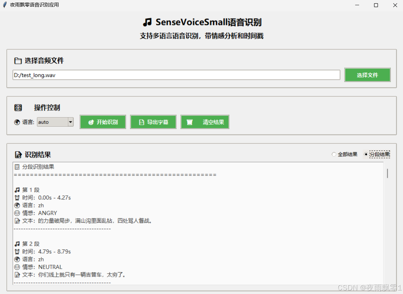The image size is (403, 294).
Task: Start recognition with 开始识别 button
Action: [103, 122]
